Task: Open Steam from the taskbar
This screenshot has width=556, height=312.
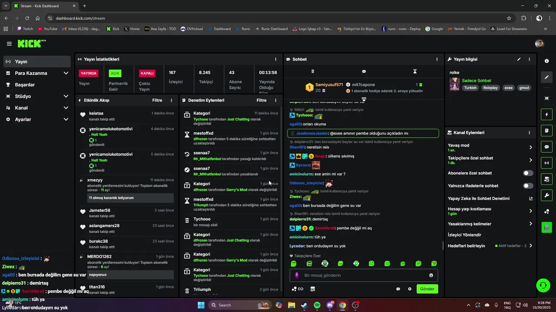Action: (304, 305)
